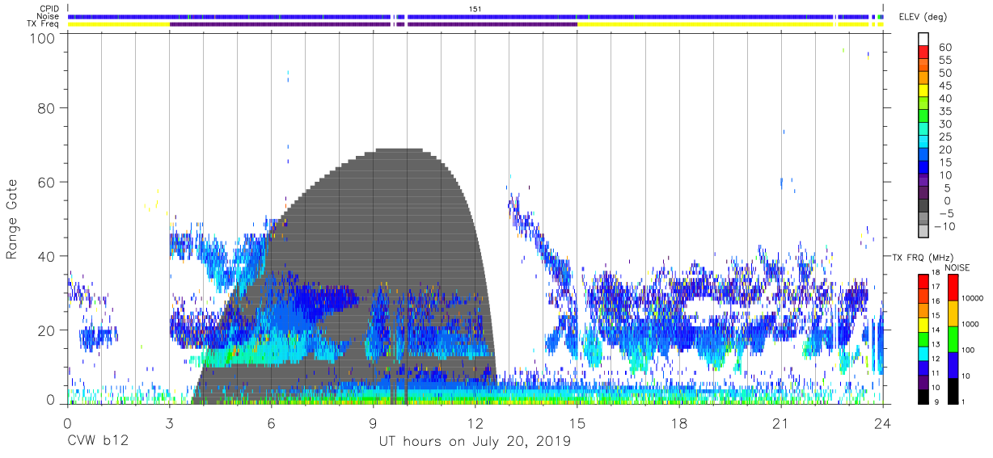This screenshot has height=458, width=993.
Task: Click the x-axis tick label 6
Action: pyautogui.click(x=271, y=423)
